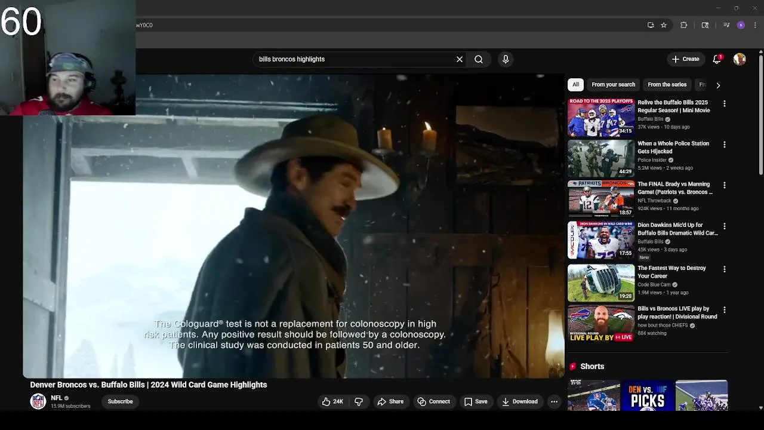Click title When a Whole Police Station Gets Hijacked

pyautogui.click(x=673, y=148)
